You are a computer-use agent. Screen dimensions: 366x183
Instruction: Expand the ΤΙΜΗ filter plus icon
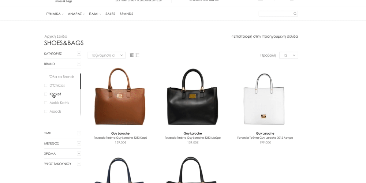[79, 133]
